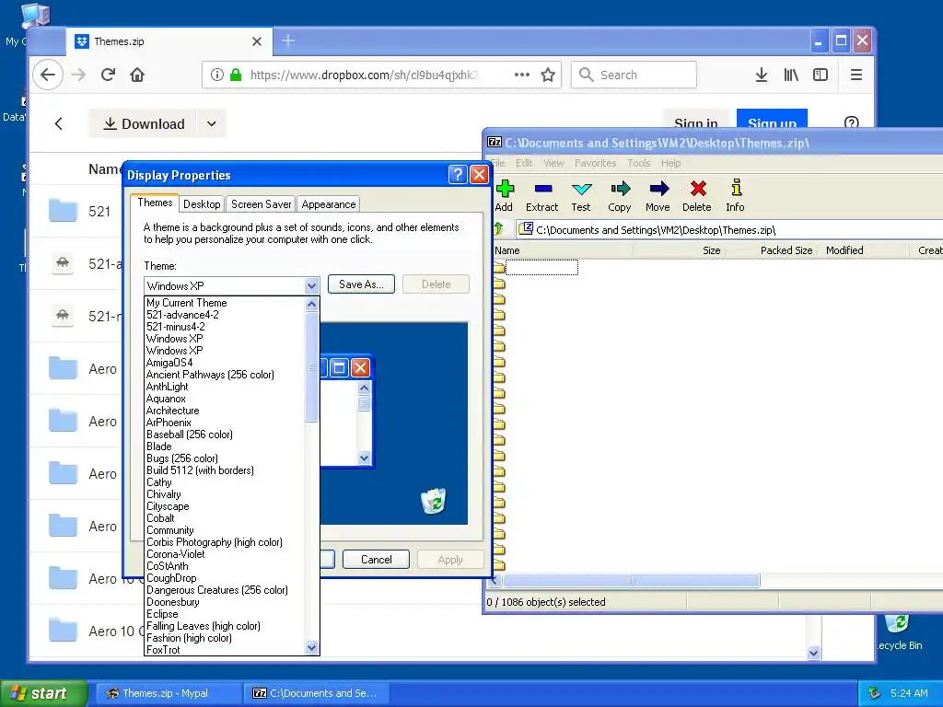Click the 7-Zip horizontal scrollbar

[632, 581]
